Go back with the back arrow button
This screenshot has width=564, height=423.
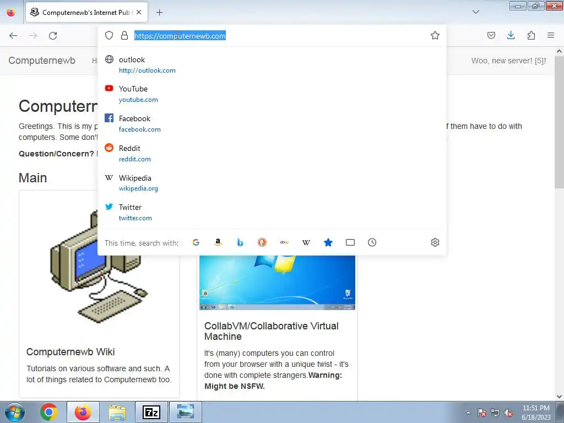(13, 36)
